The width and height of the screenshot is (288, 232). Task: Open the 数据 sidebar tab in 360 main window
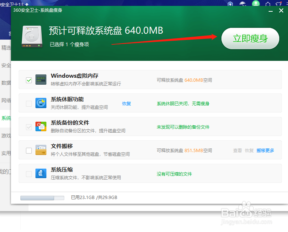coord(5,83)
